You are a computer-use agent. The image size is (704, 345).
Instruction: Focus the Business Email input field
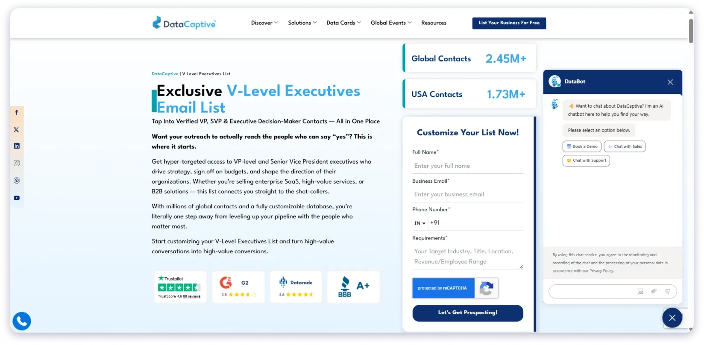click(467, 195)
